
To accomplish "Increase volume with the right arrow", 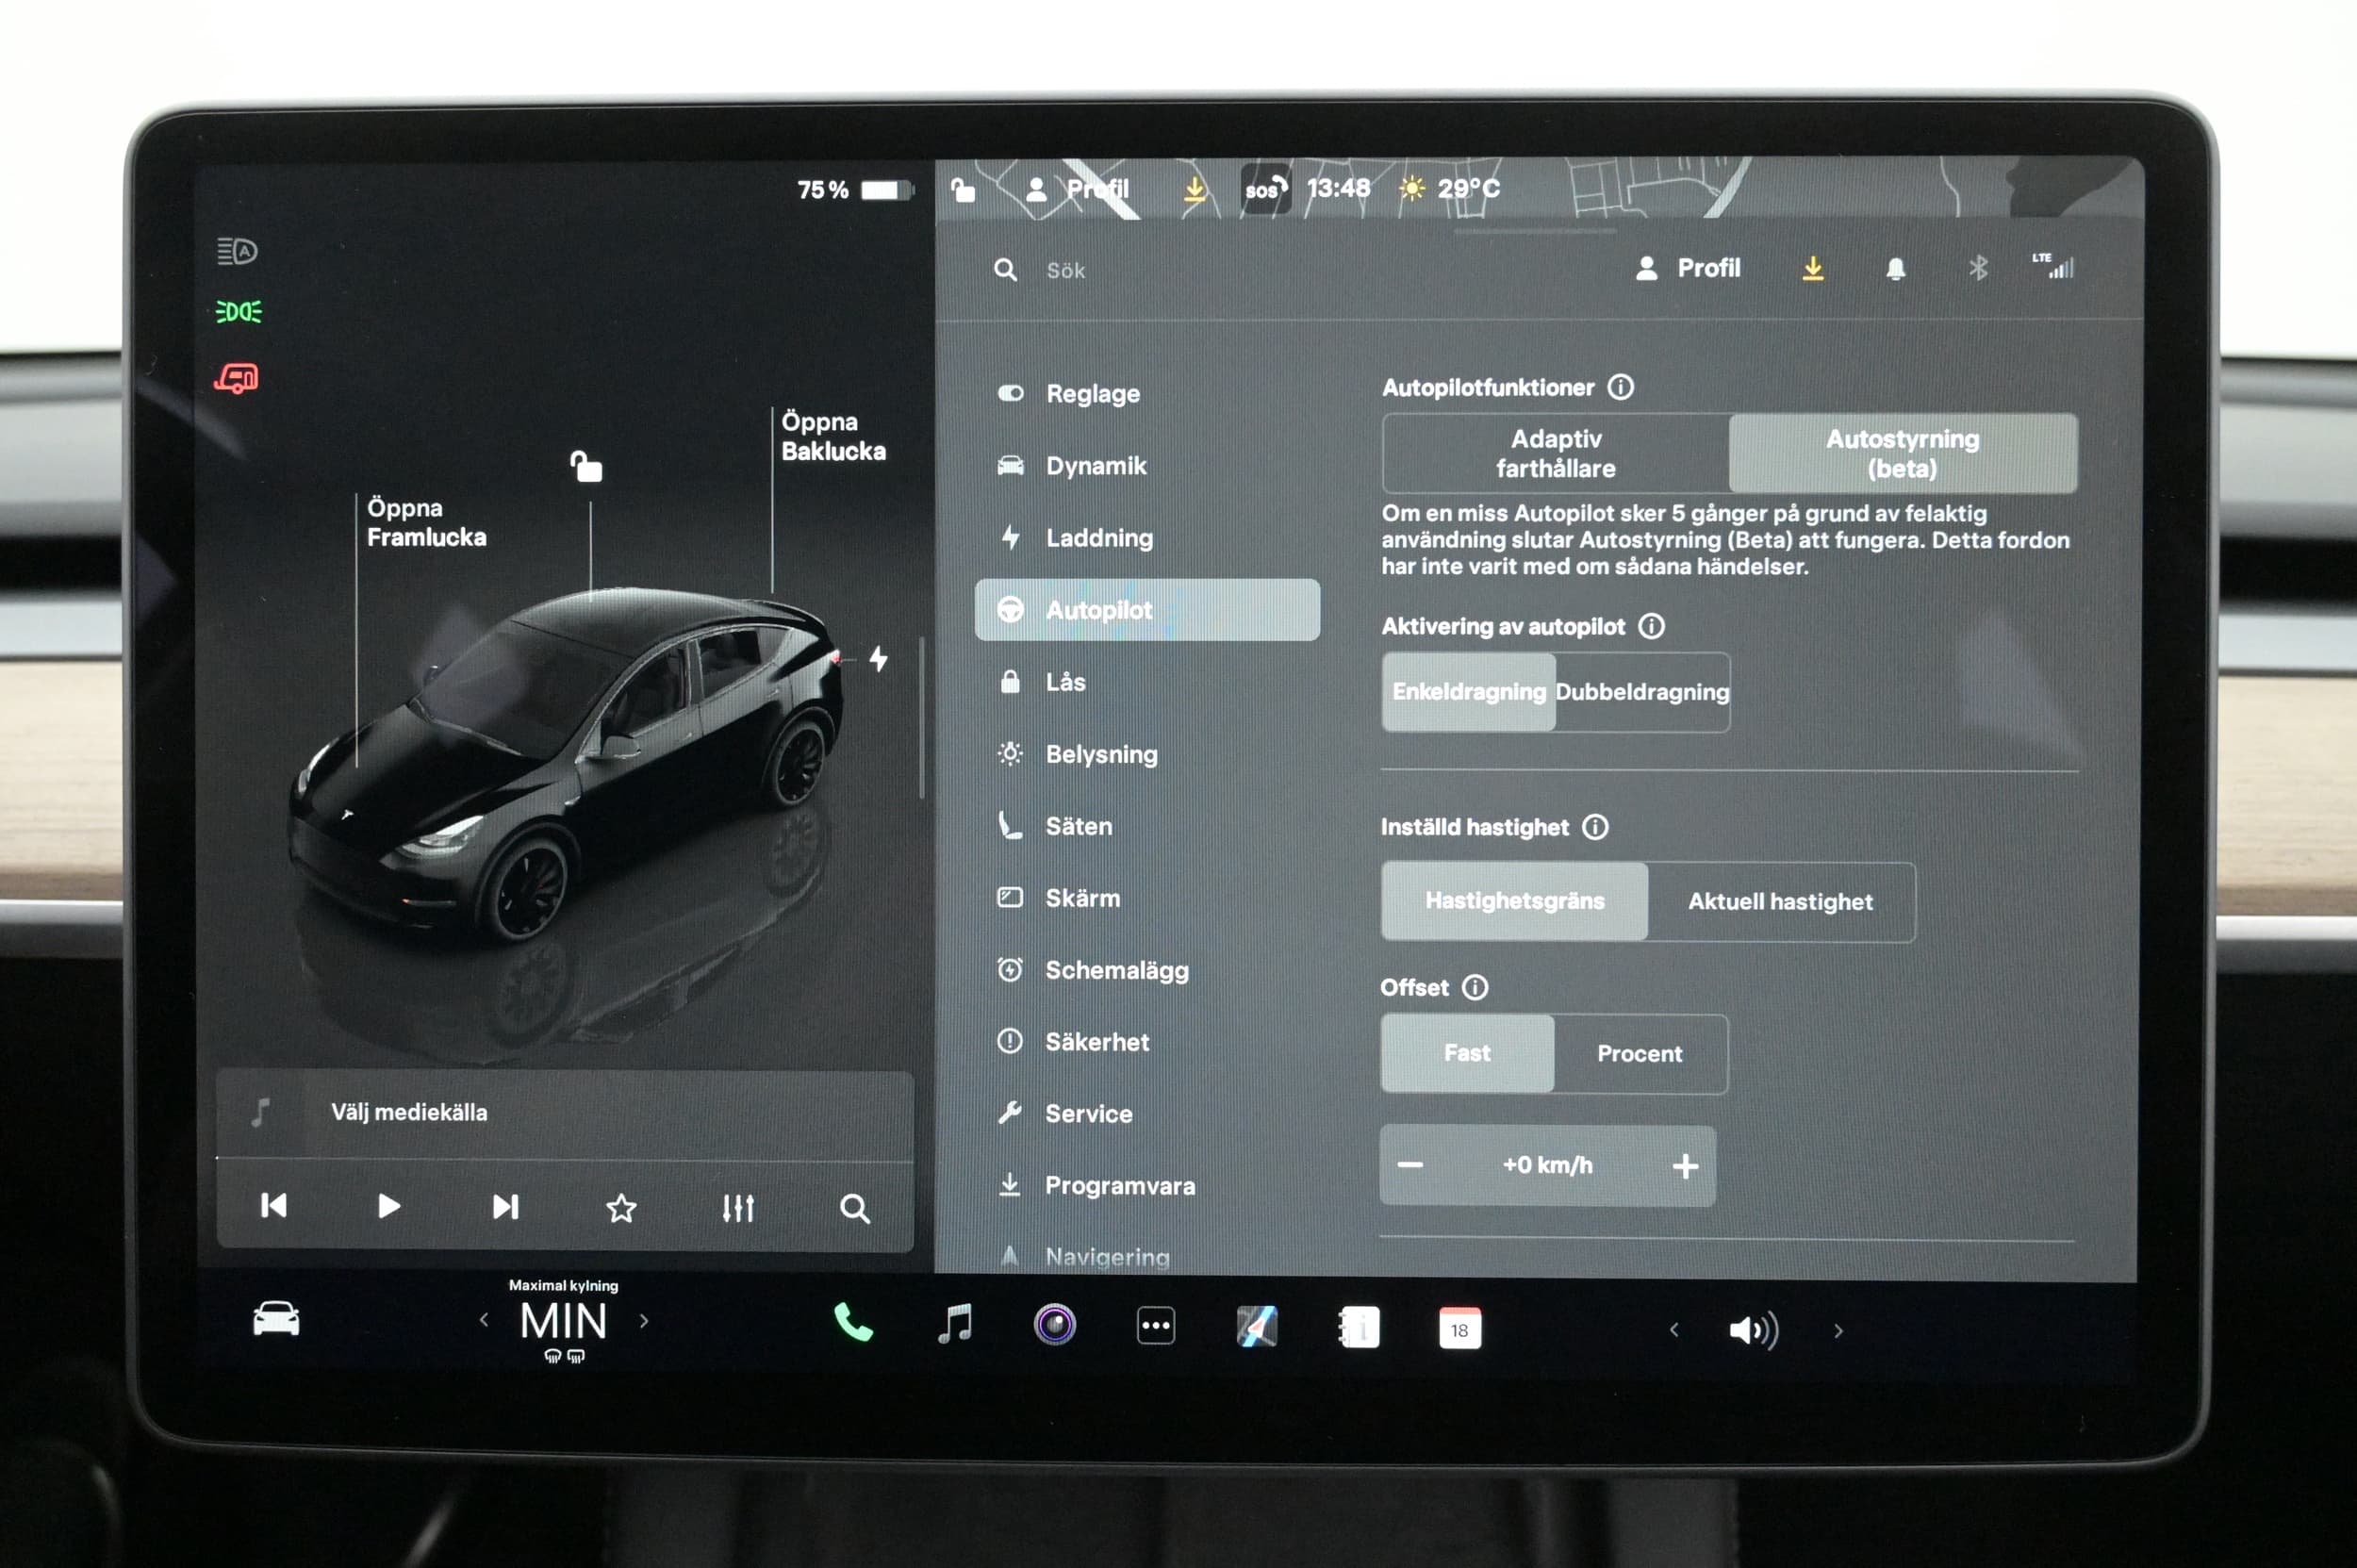I will pyautogui.click(x=1838, y=1331).
